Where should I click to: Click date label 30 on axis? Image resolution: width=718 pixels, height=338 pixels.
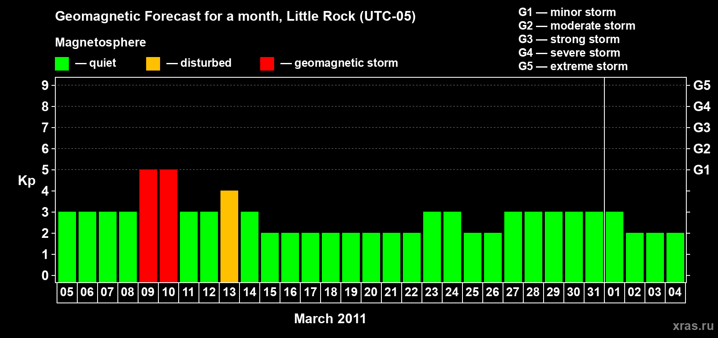pyautogui.click(x=574, y=292)
